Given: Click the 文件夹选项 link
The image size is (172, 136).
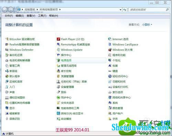Looking at the screenshot, I should click(67, 103).
